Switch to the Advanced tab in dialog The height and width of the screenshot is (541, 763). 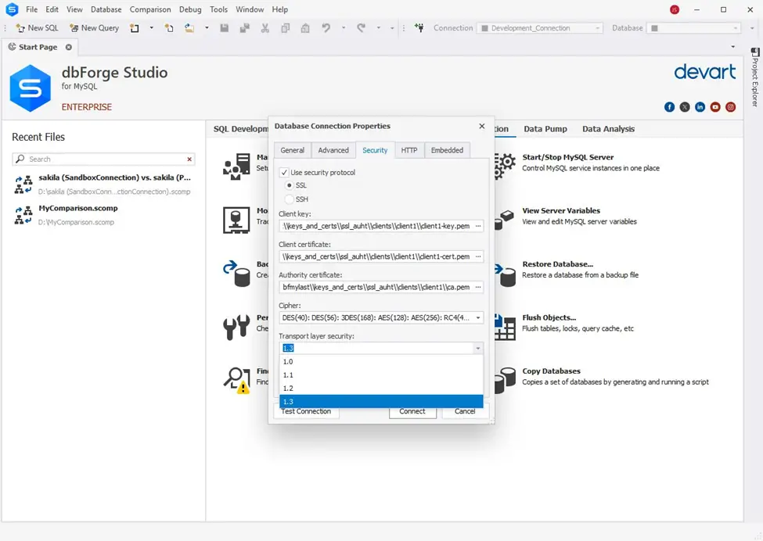click(x=333, y=150)
